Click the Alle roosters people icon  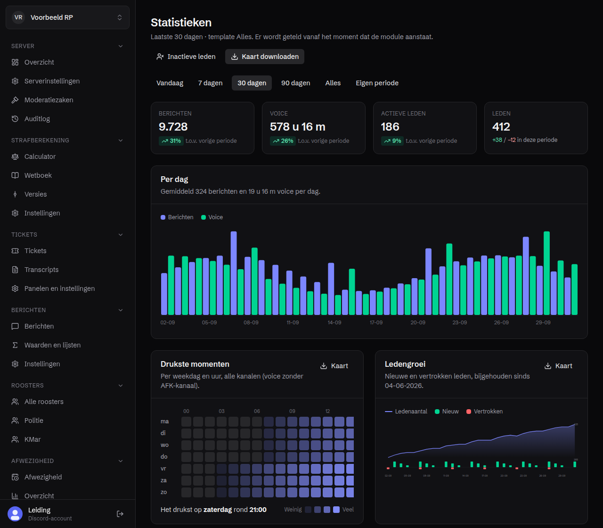15,402
